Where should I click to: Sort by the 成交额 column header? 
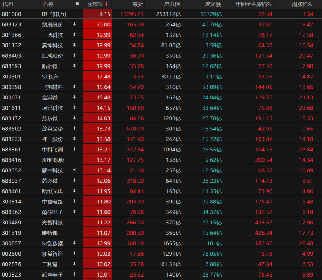(x=213, y=4)
